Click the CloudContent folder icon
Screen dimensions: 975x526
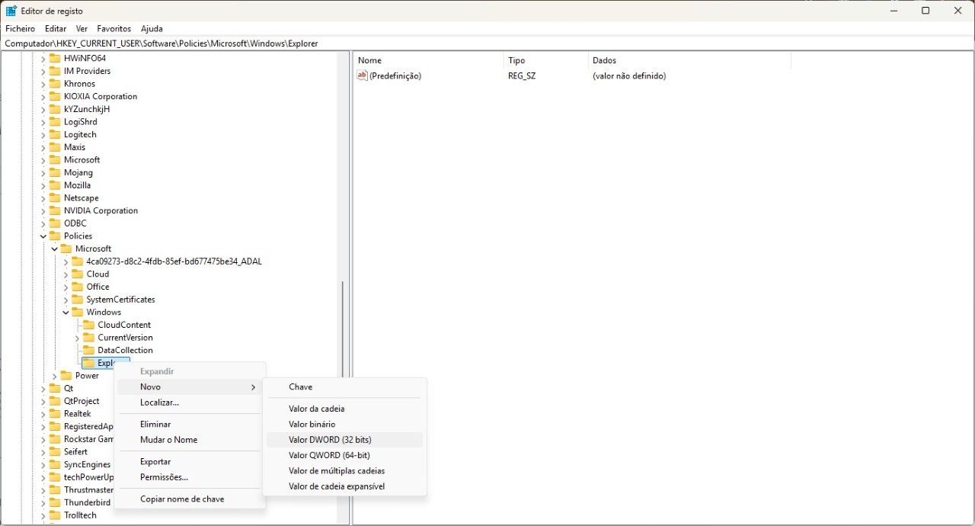pyautogui.click(x=88, y=325)
